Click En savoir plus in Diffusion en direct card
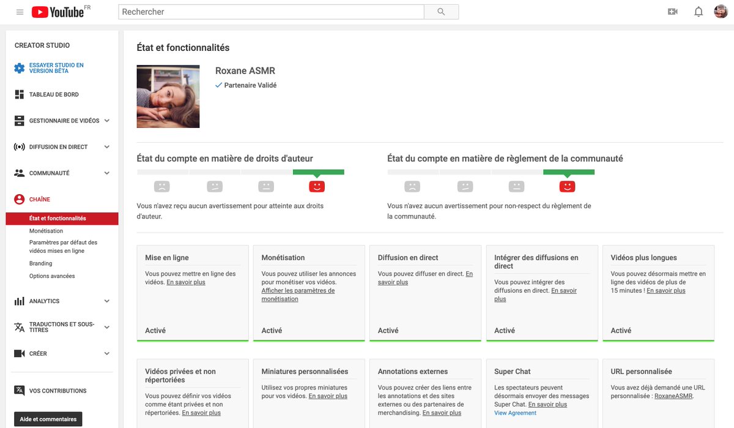734x428 pixels. coord(425,278)
